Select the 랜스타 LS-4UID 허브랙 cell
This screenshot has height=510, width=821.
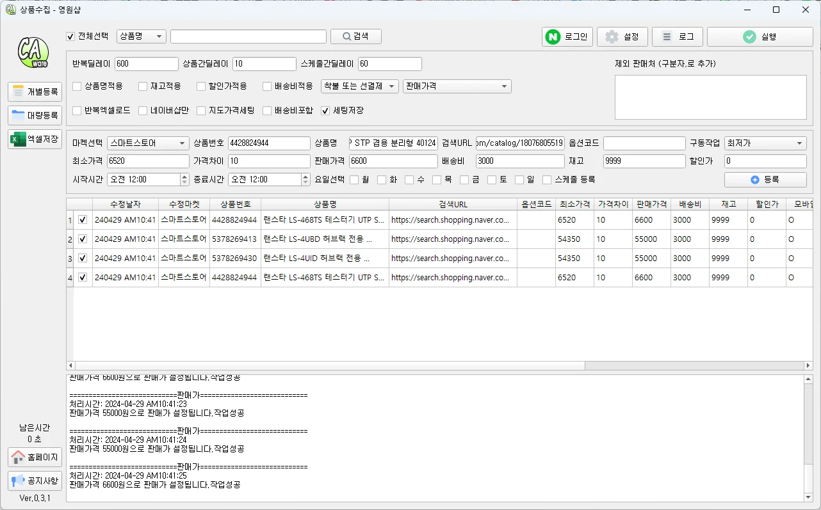[x=325, y=259]
